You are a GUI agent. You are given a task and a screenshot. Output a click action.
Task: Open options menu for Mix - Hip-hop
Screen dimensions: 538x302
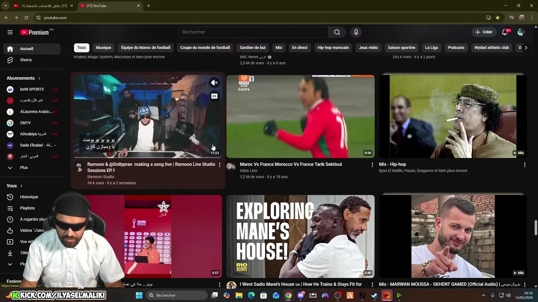point(525,165)
